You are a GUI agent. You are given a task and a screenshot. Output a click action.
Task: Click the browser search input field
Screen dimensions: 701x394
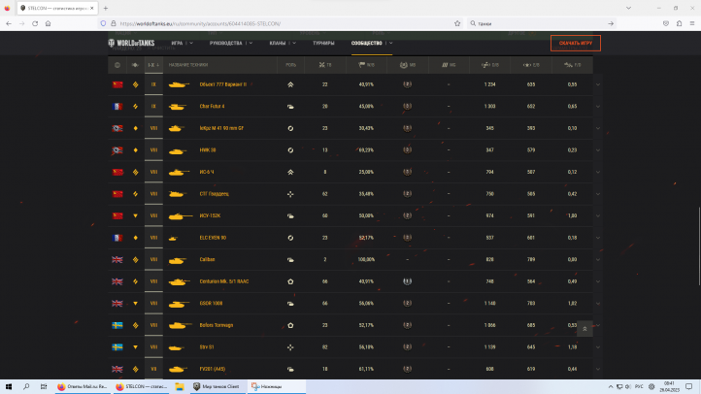pos(524,21)
